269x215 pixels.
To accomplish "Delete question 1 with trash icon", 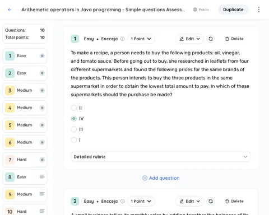I will coord(234,39).
